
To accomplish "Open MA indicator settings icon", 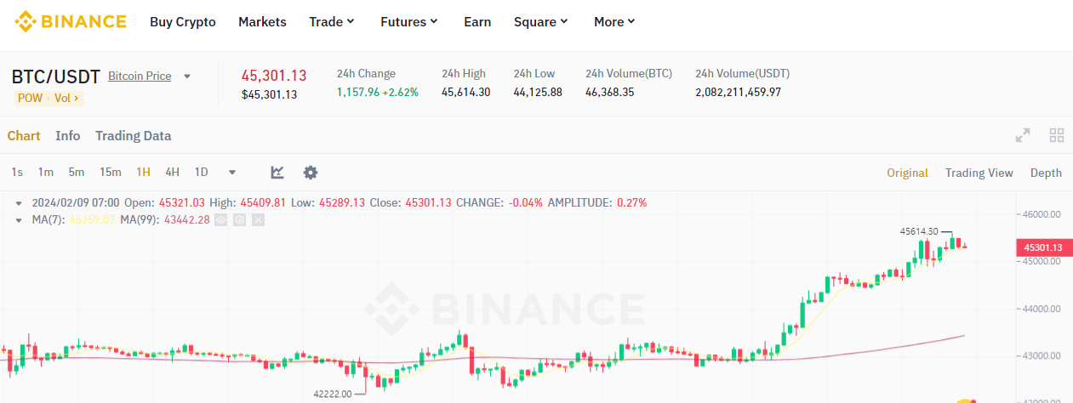I will (240, 220).
